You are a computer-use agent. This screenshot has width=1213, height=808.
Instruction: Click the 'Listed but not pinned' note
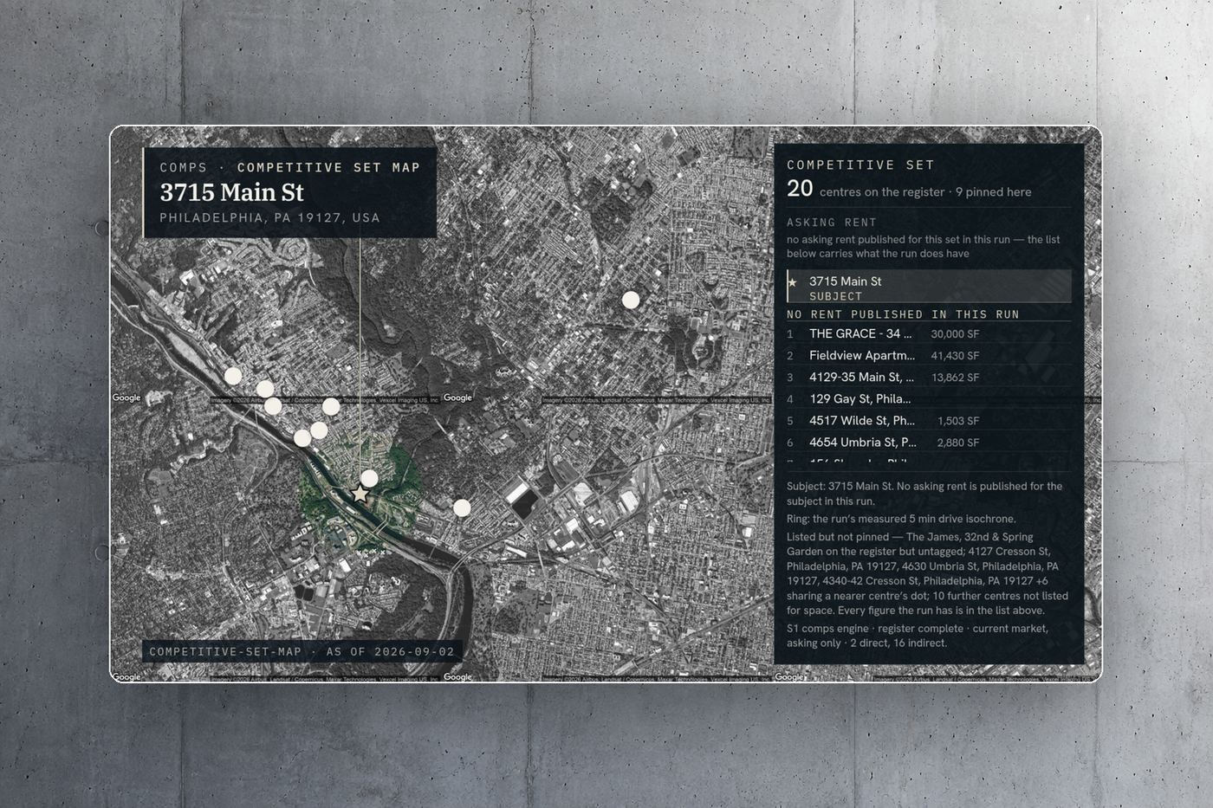[927, 573]
